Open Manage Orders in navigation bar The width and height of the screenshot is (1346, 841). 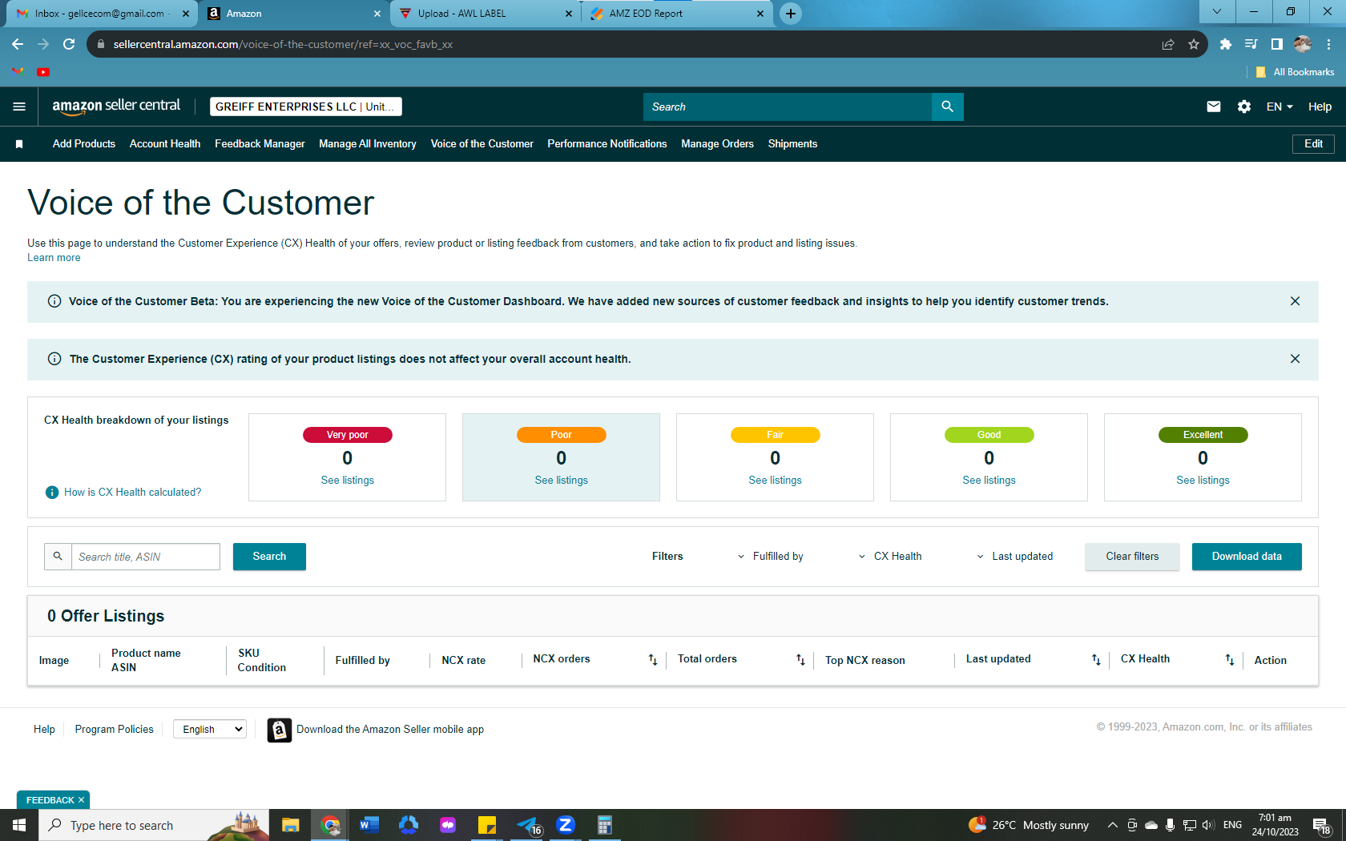[717, 144]
